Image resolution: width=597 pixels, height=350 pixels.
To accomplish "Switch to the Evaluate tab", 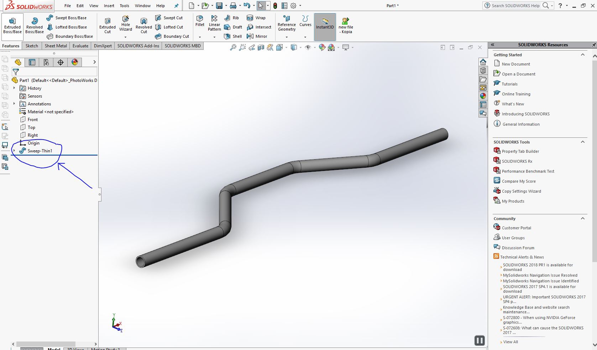I will (x=80, y=46).
